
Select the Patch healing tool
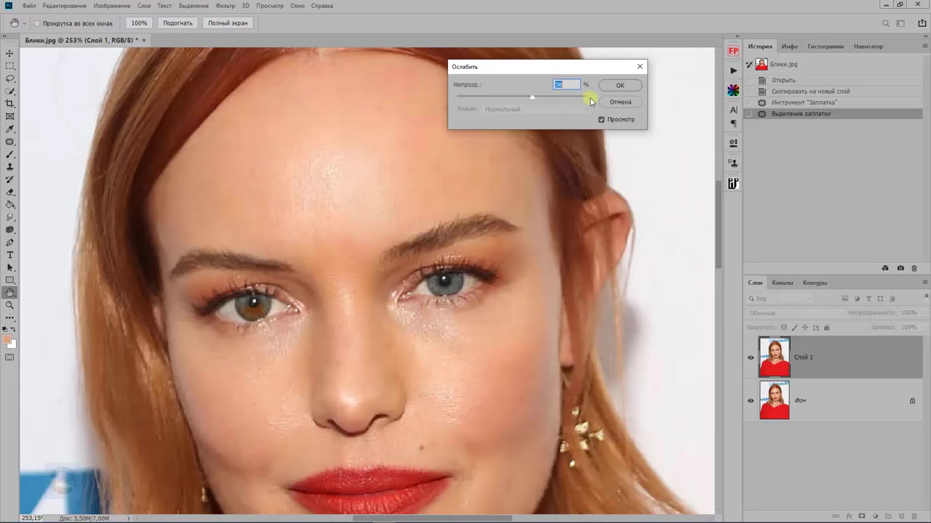(10, 142)
